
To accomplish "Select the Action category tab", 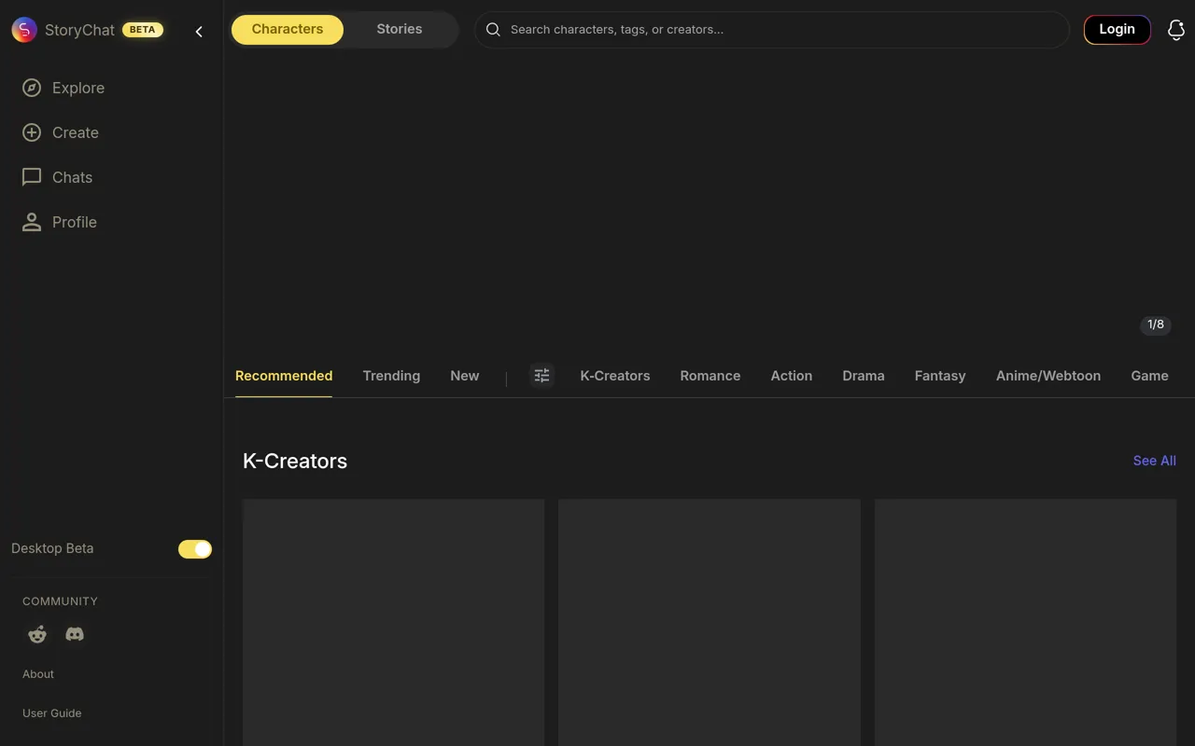I will (x=792, y=376).
